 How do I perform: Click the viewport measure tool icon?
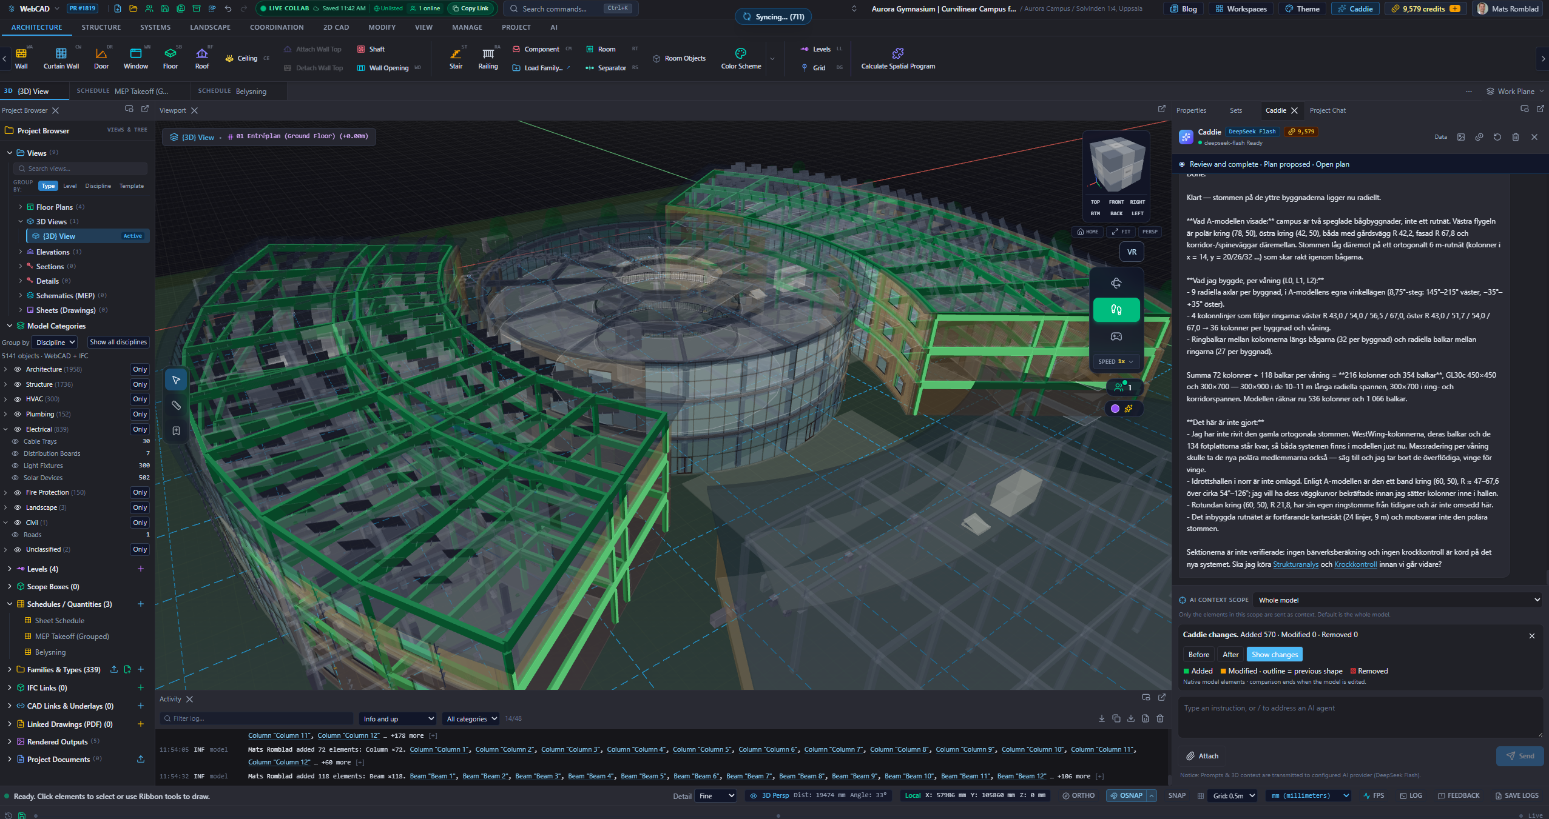click(x=176, y=406)
